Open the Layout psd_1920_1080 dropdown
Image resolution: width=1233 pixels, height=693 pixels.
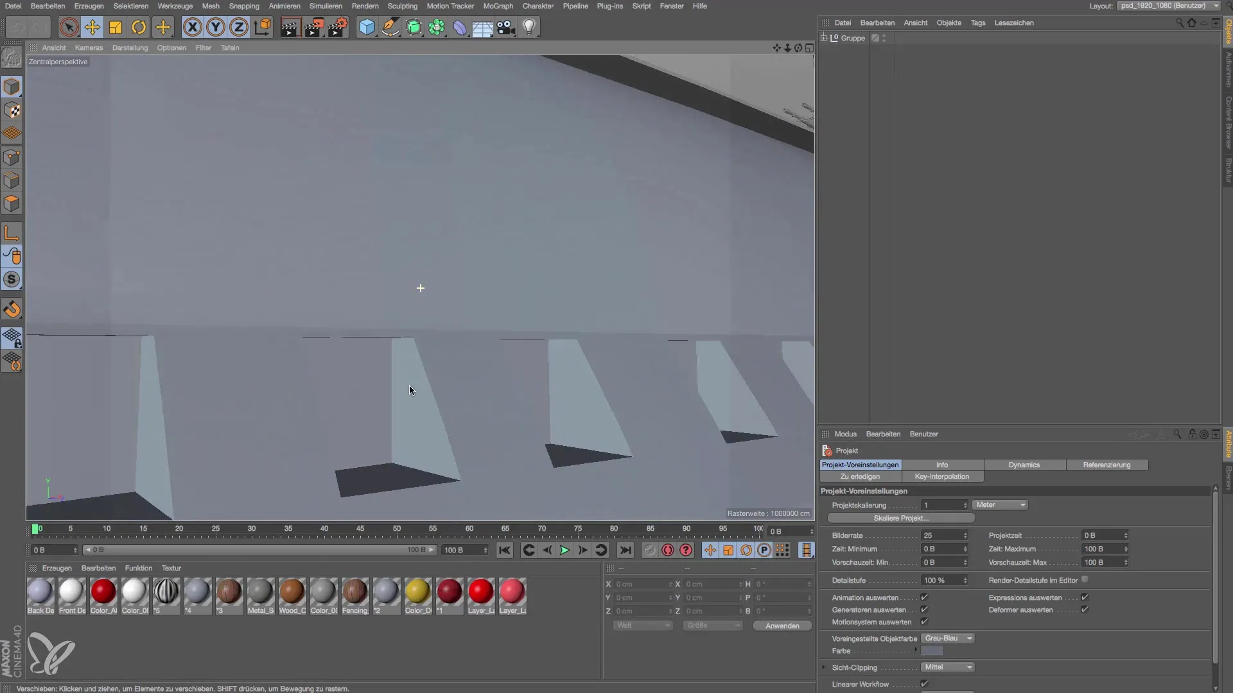pos(1169,6)
